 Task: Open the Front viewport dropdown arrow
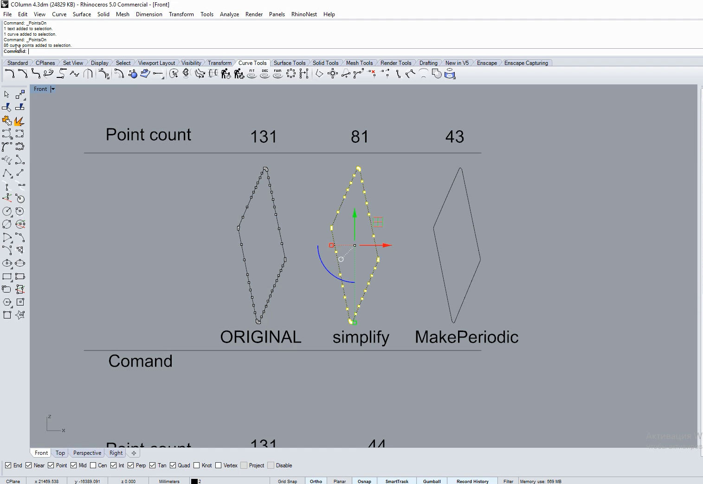pyautogui.click(x=53, y=89)
